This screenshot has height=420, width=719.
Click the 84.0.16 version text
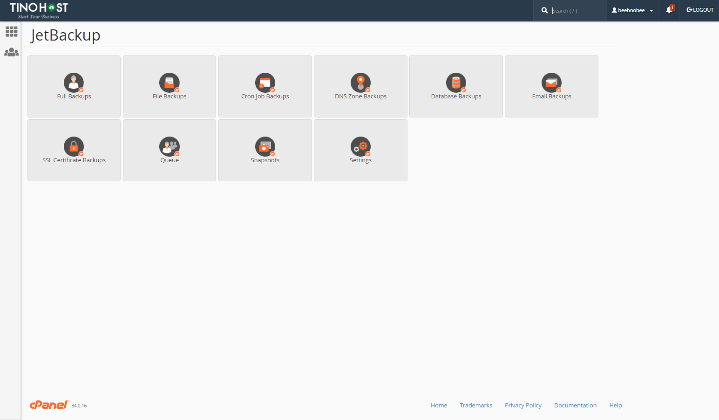[79, 406]
